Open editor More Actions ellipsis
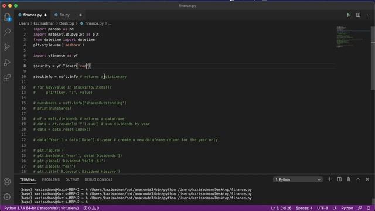375x211 pixels. coord(367,15)
